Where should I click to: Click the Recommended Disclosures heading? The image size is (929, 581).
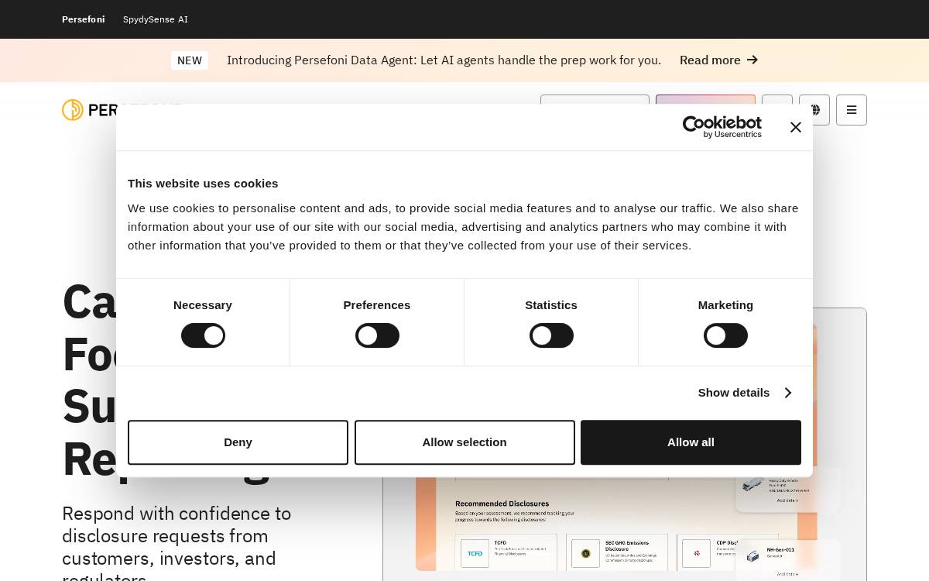click(x=502, y=504)
